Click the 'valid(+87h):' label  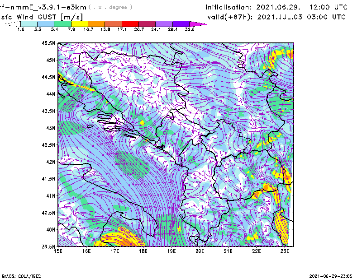230,17
